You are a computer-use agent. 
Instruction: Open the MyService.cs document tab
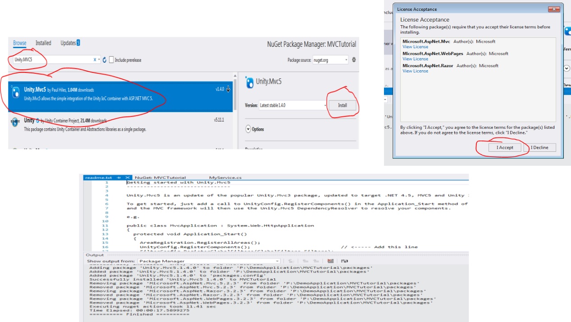225,178
